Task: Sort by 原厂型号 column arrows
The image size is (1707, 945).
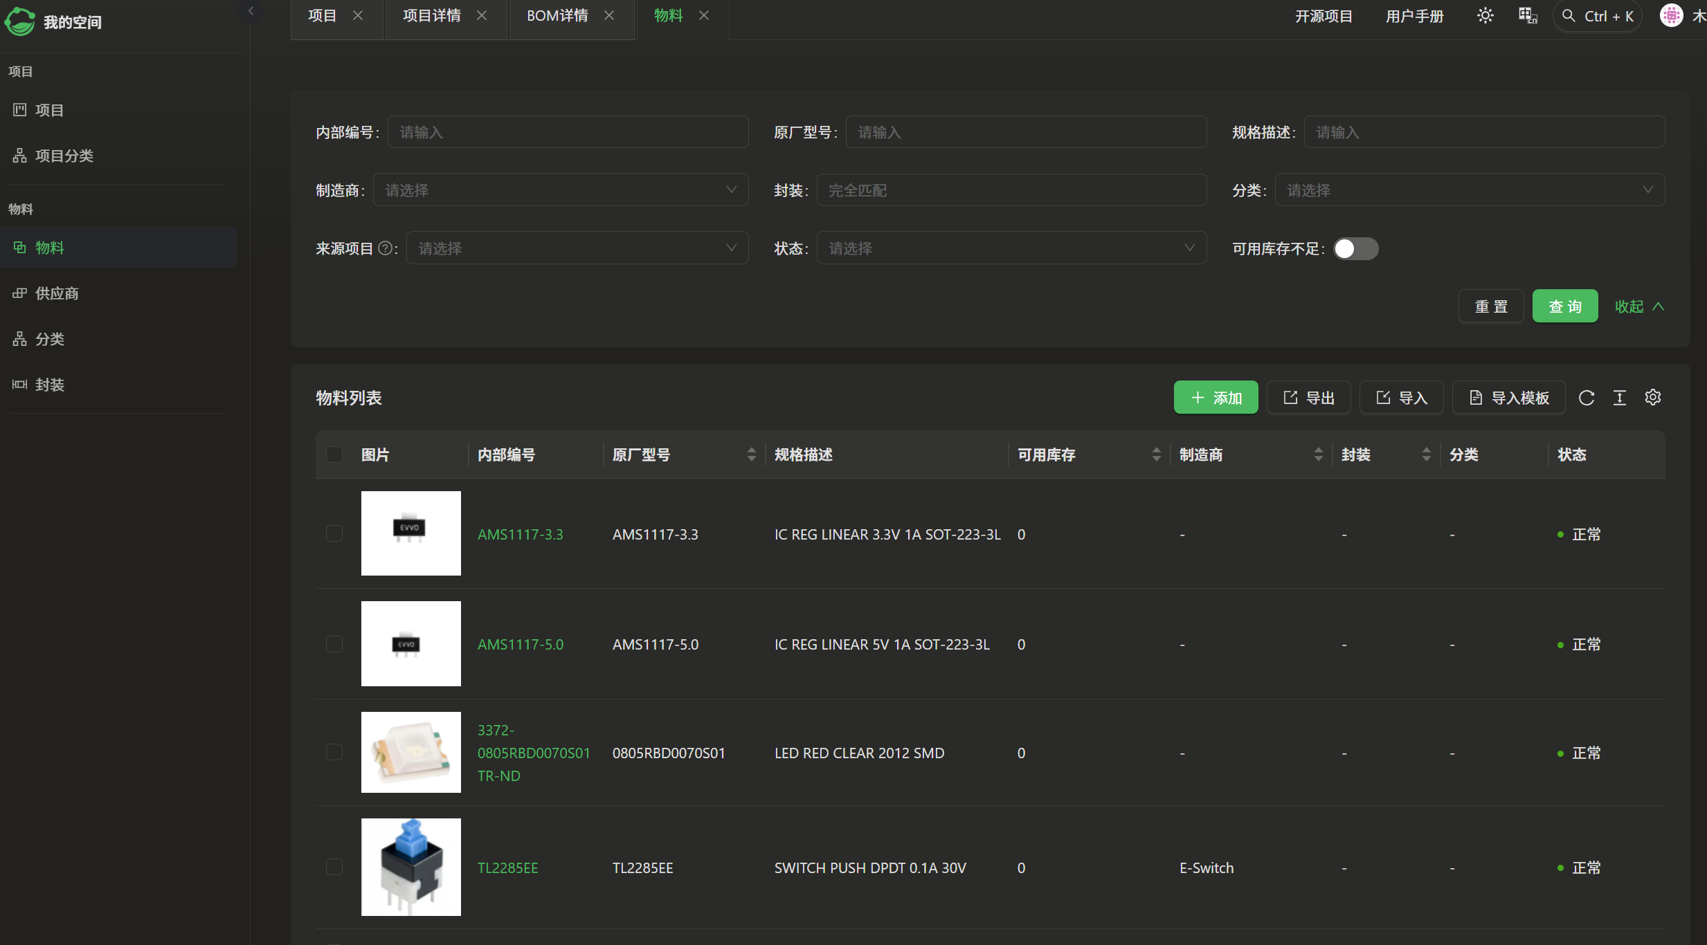Action: pyautogui.click(x=752, y=455)
